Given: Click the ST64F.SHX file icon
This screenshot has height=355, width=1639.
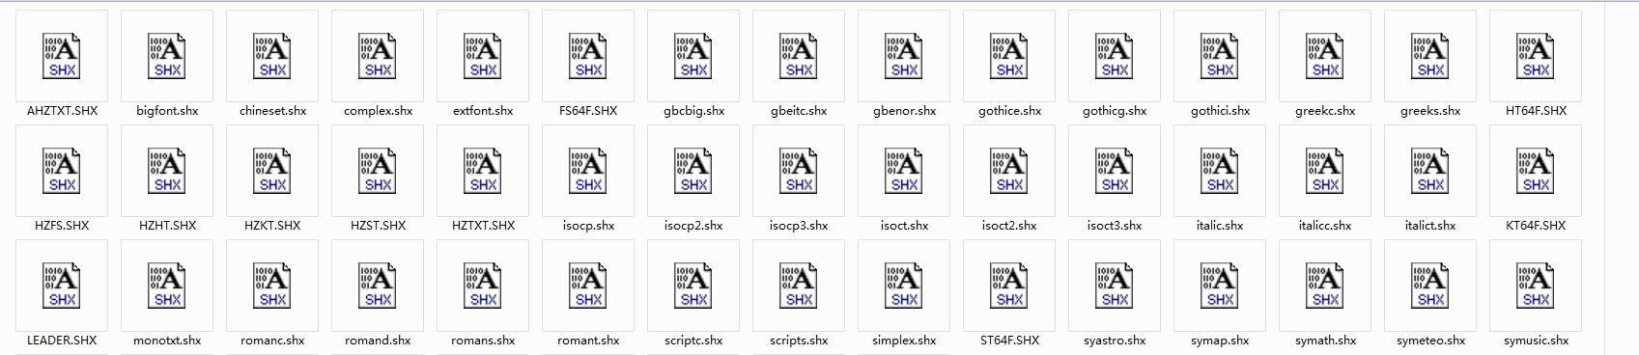Looking at the screenshot, I should click(1009, 286).
